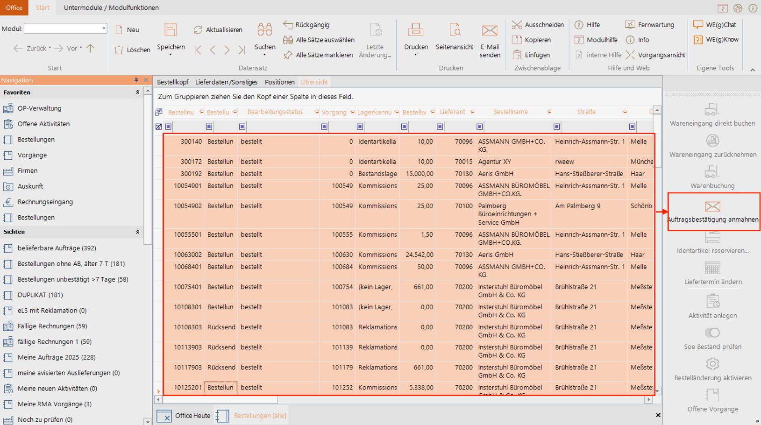Click Aktivität anlegen
This screenshot has width=761, height=425.
[712, 307]
